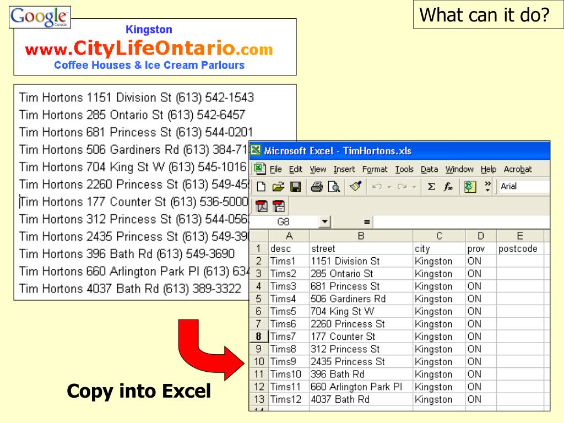Select column D header
The height and width of the screenshot is (423, 564).
481,236
